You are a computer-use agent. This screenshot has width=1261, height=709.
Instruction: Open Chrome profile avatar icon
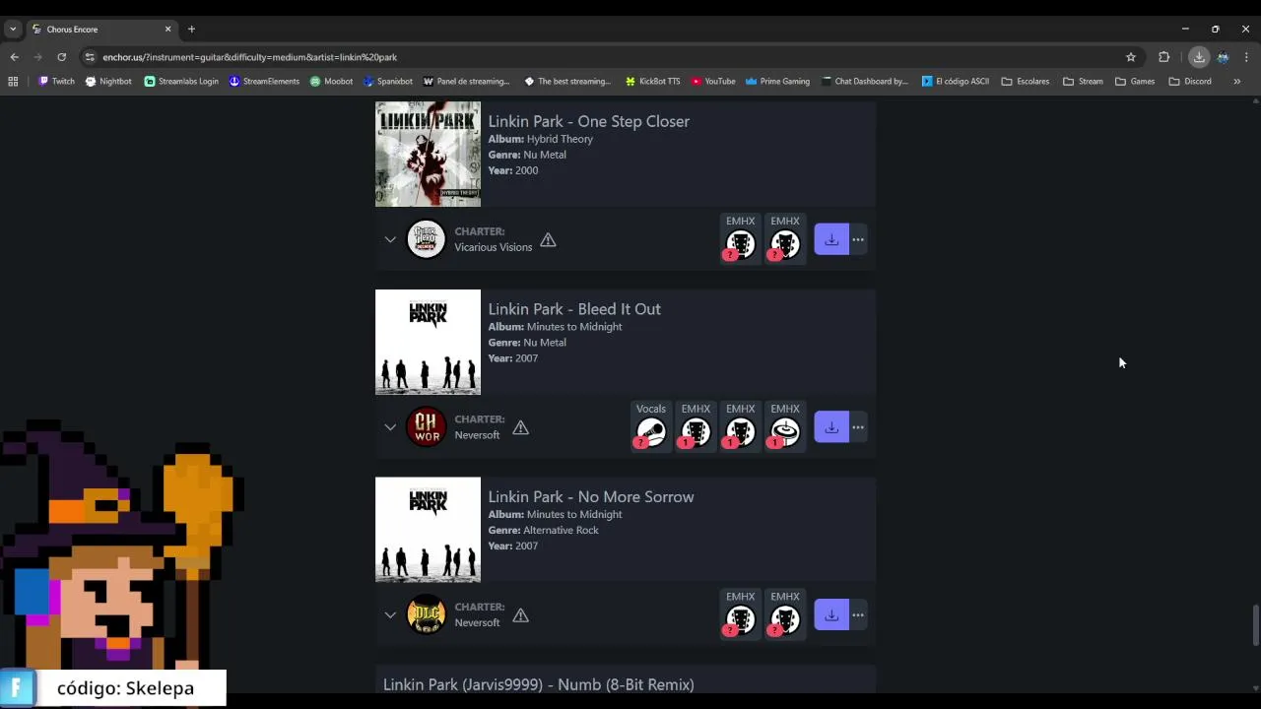1223,57
